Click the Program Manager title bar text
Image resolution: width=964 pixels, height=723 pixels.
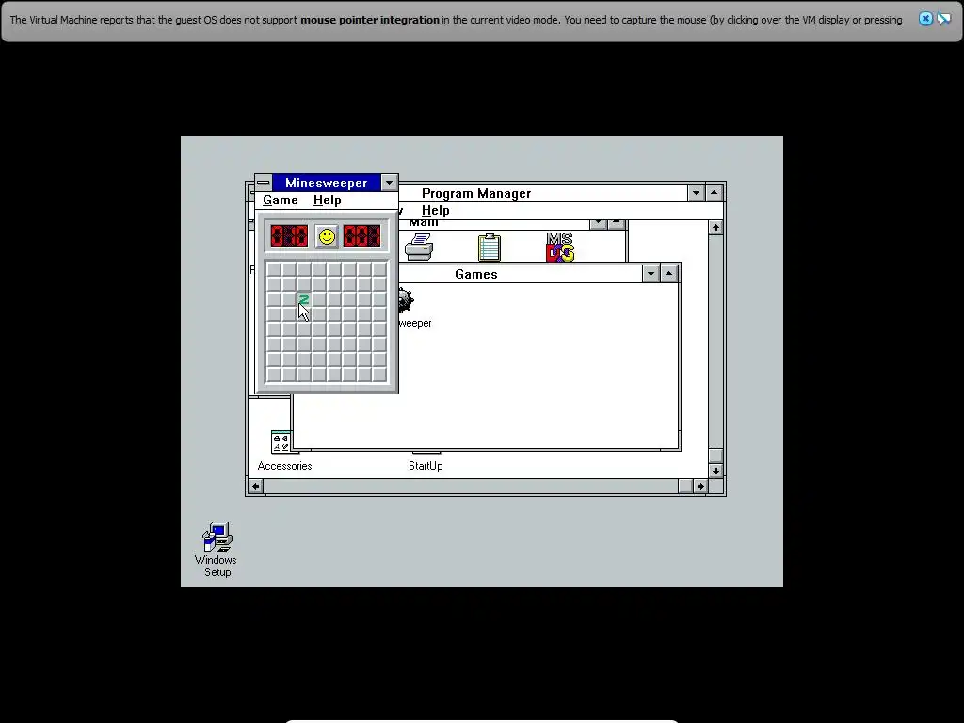pyautogui.click(x=476, y=193)
